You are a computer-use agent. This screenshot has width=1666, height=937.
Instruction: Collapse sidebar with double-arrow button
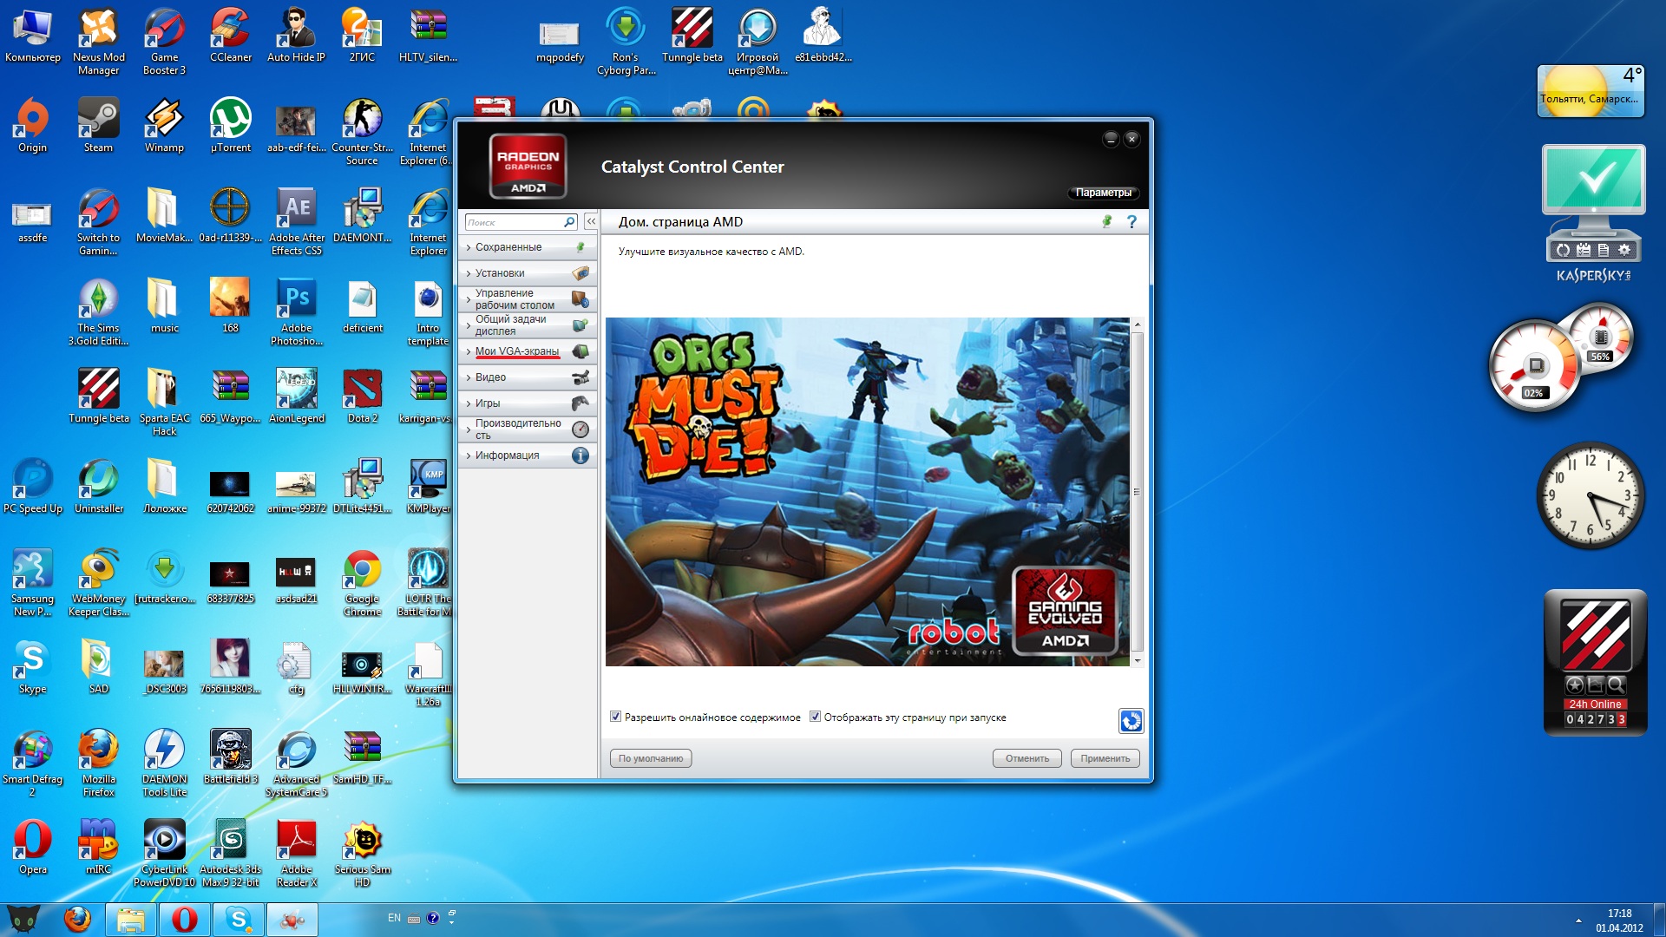tap(591, 222)
